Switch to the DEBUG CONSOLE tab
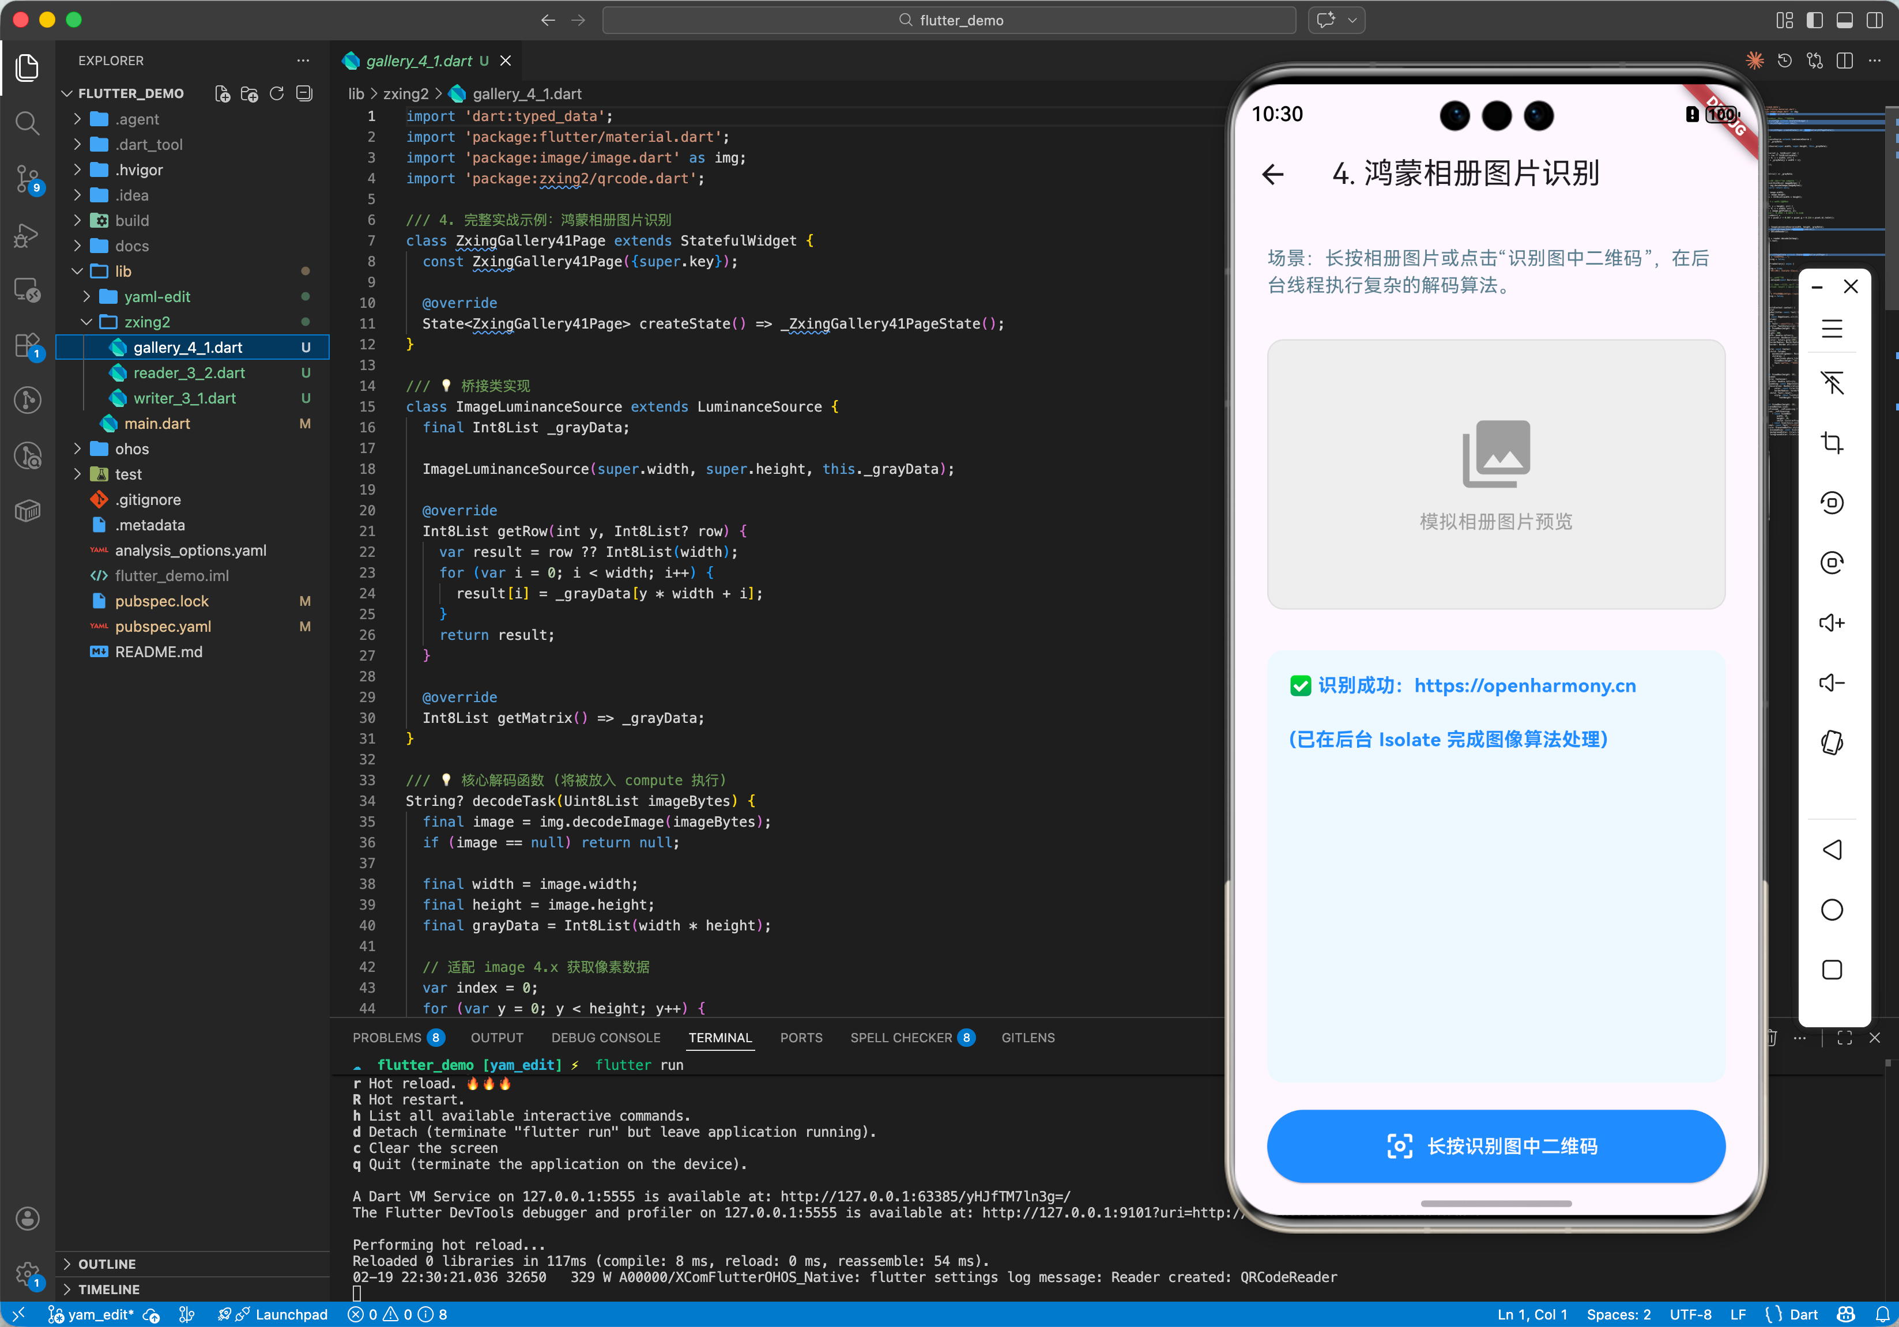This screenshot has width=1899, height=1327. coord(605,1038)
